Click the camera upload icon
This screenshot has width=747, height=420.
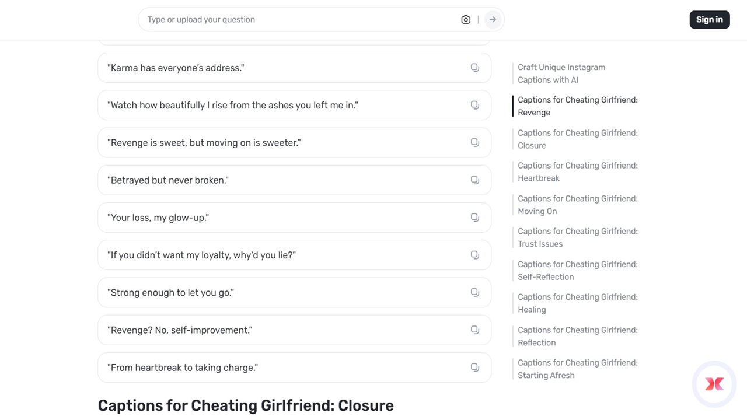pyautogui.click(x=466, y=20)
